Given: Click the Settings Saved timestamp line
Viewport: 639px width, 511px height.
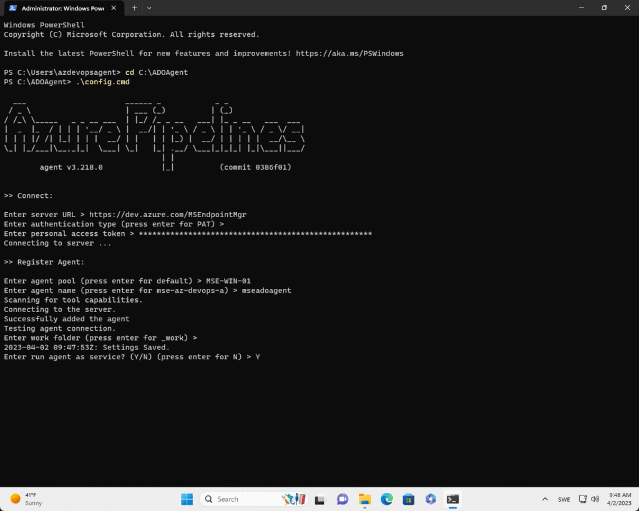Looking at the screenshot, I should [x=87, y=347].
